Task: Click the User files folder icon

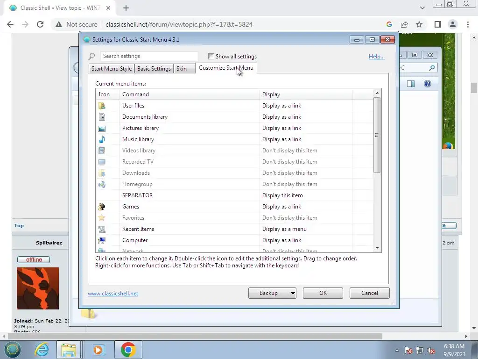Action: (x=102, y=106)
